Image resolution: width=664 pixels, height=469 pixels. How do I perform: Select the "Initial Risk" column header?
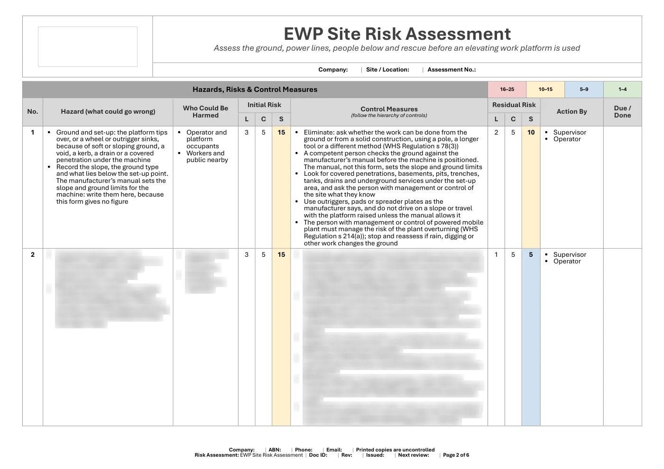[x=264, y=105]
